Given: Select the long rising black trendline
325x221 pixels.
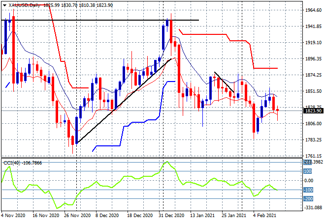Looking at the screenshot, I should 125,101.
